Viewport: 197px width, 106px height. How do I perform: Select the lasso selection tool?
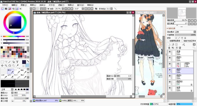pos(6,62)
